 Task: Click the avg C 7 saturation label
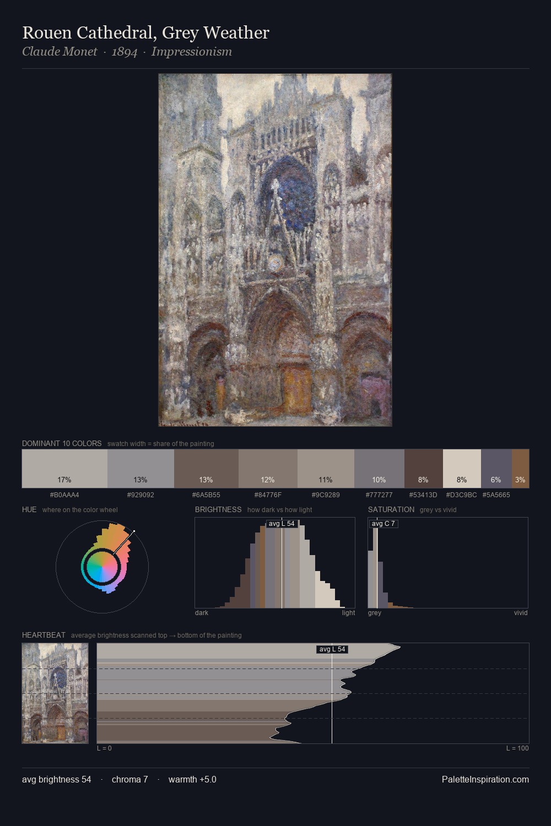coord(383,524)
